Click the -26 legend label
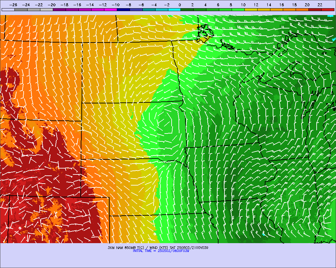Screen dimensions: 336x268 13,5
